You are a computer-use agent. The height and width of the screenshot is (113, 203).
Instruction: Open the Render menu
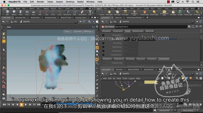tap(40, 2)
